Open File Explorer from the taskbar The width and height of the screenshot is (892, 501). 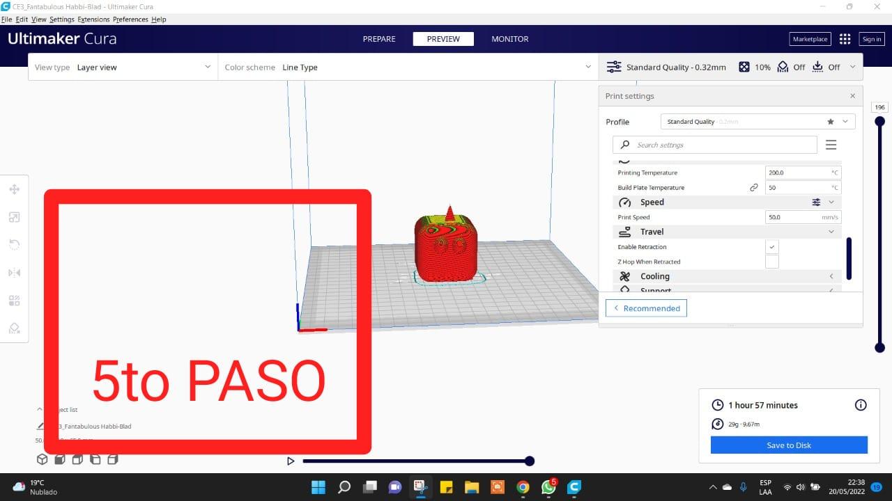pyautogui.click(x=472, y=487)
